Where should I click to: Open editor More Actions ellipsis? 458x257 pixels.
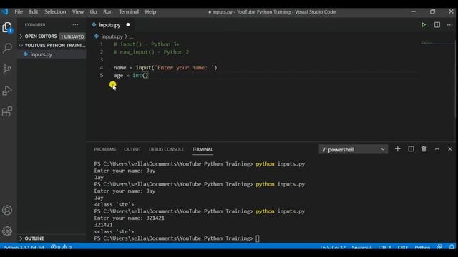coord(450,25)
